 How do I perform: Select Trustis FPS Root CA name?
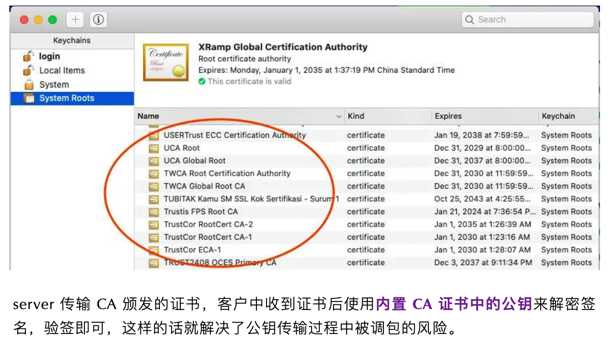(201, 211)
